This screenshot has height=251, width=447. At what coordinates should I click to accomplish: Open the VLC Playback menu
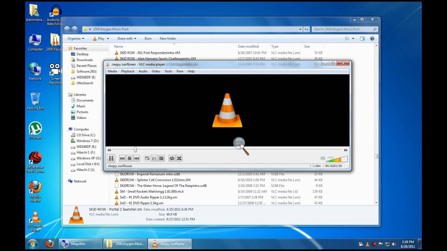[128, 71]
